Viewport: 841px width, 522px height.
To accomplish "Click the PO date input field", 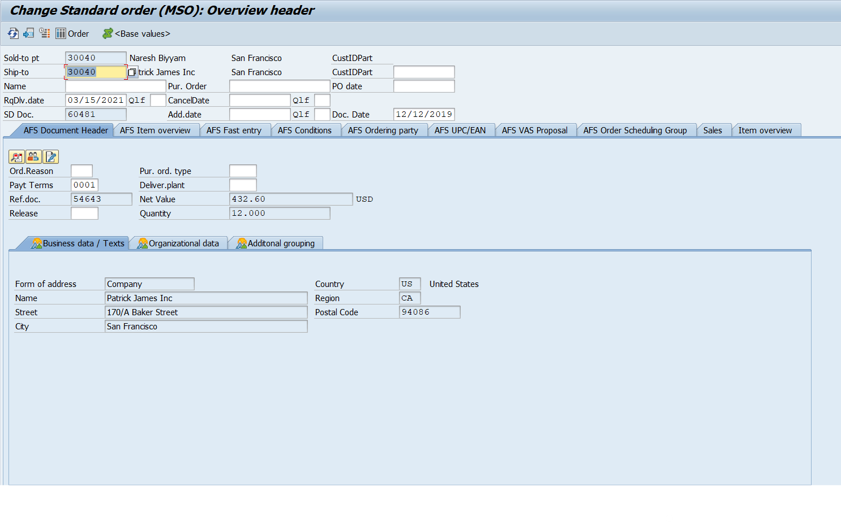I will 423,86.
